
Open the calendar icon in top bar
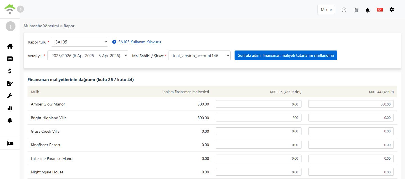tap(356, 10)
